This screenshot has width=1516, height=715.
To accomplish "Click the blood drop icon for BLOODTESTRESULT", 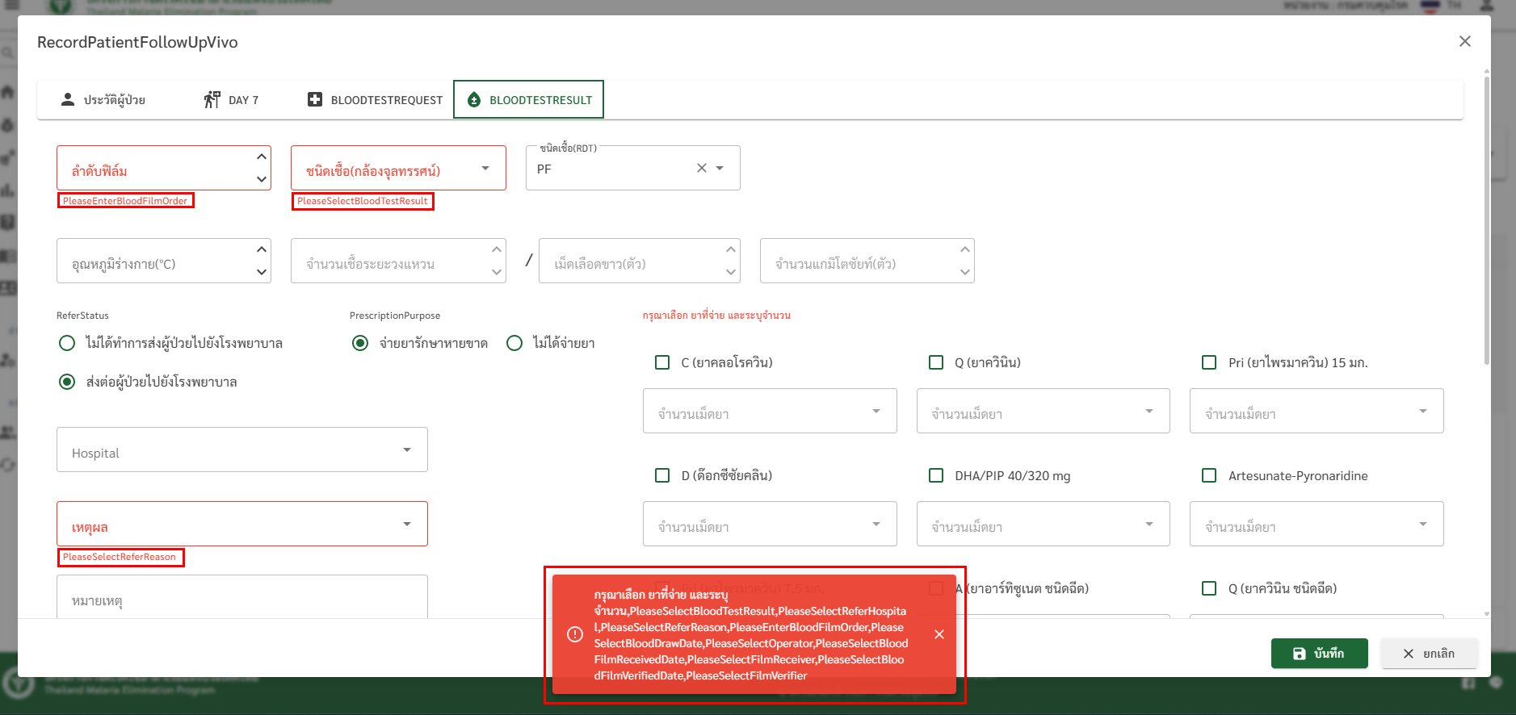I will tap(474, 99).
